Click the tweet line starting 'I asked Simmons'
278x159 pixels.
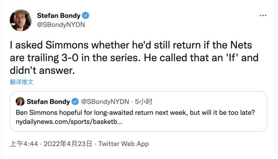coord(131,45)
